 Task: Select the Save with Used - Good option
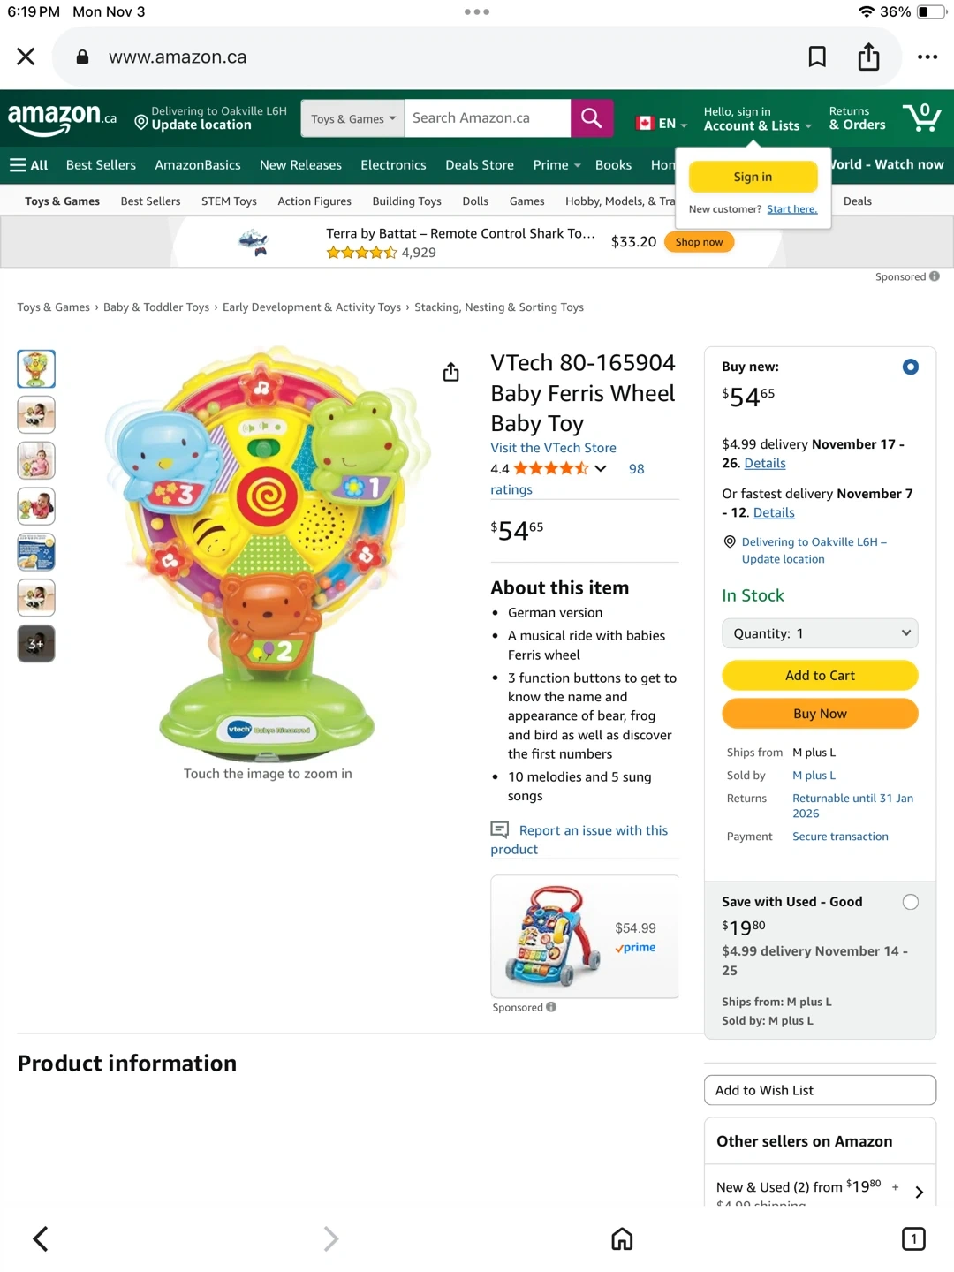point(910,902)
